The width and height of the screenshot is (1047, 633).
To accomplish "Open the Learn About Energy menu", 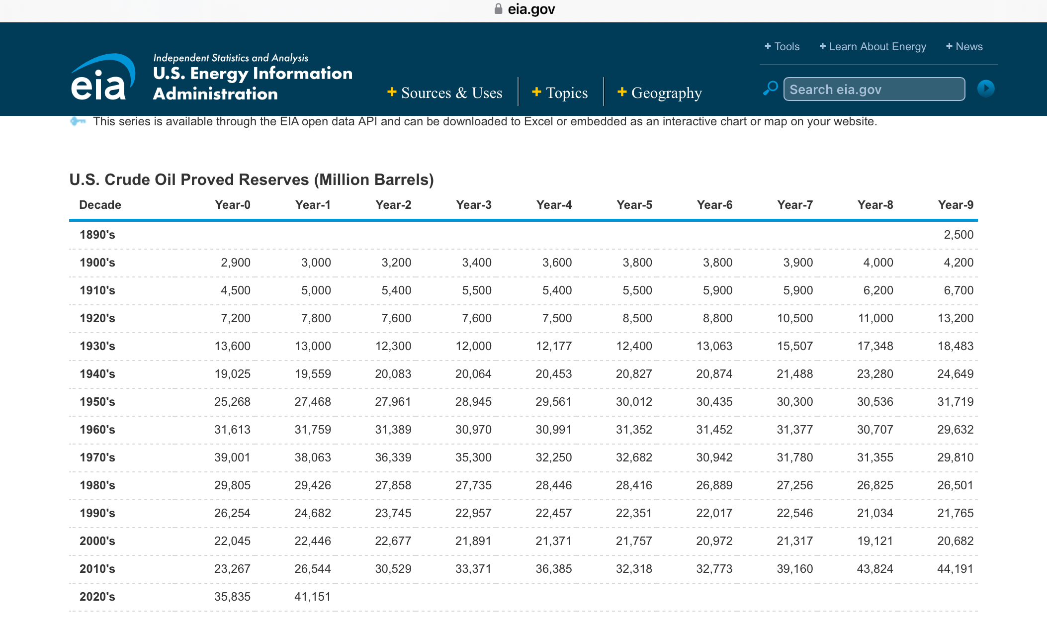I will coord(873,47).
